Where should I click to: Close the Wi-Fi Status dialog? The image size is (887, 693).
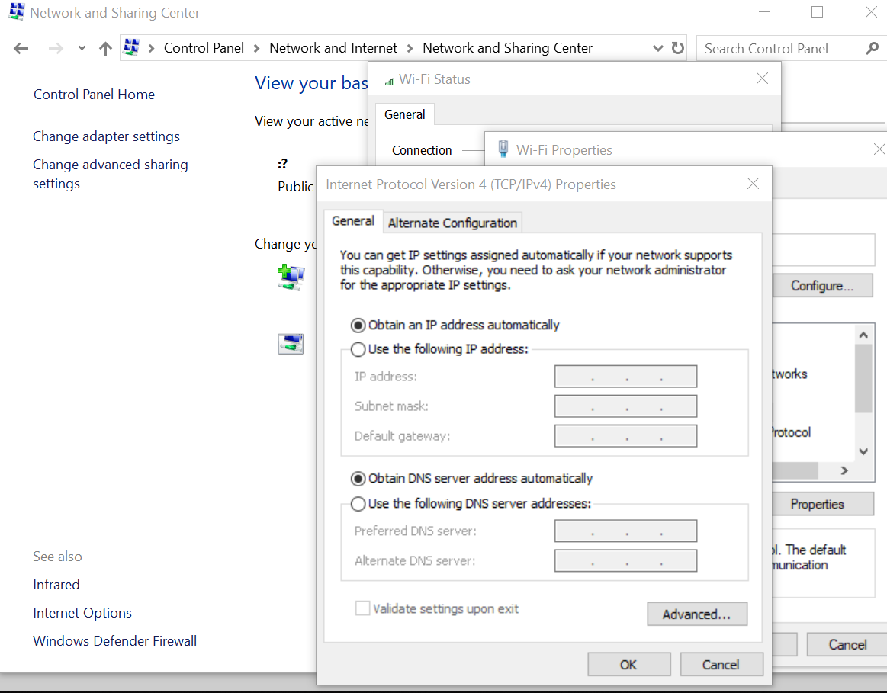(762, 79)
